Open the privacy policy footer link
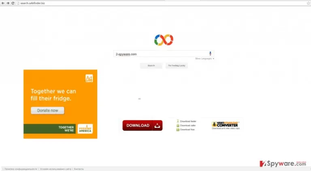 (21, 169)
